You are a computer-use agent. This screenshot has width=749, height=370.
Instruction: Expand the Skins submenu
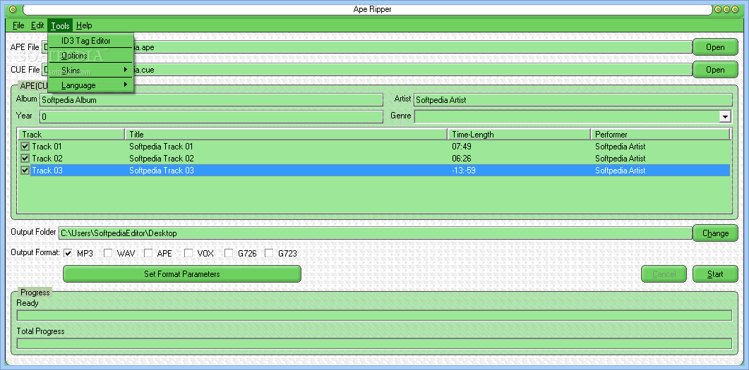click(91, 70)
